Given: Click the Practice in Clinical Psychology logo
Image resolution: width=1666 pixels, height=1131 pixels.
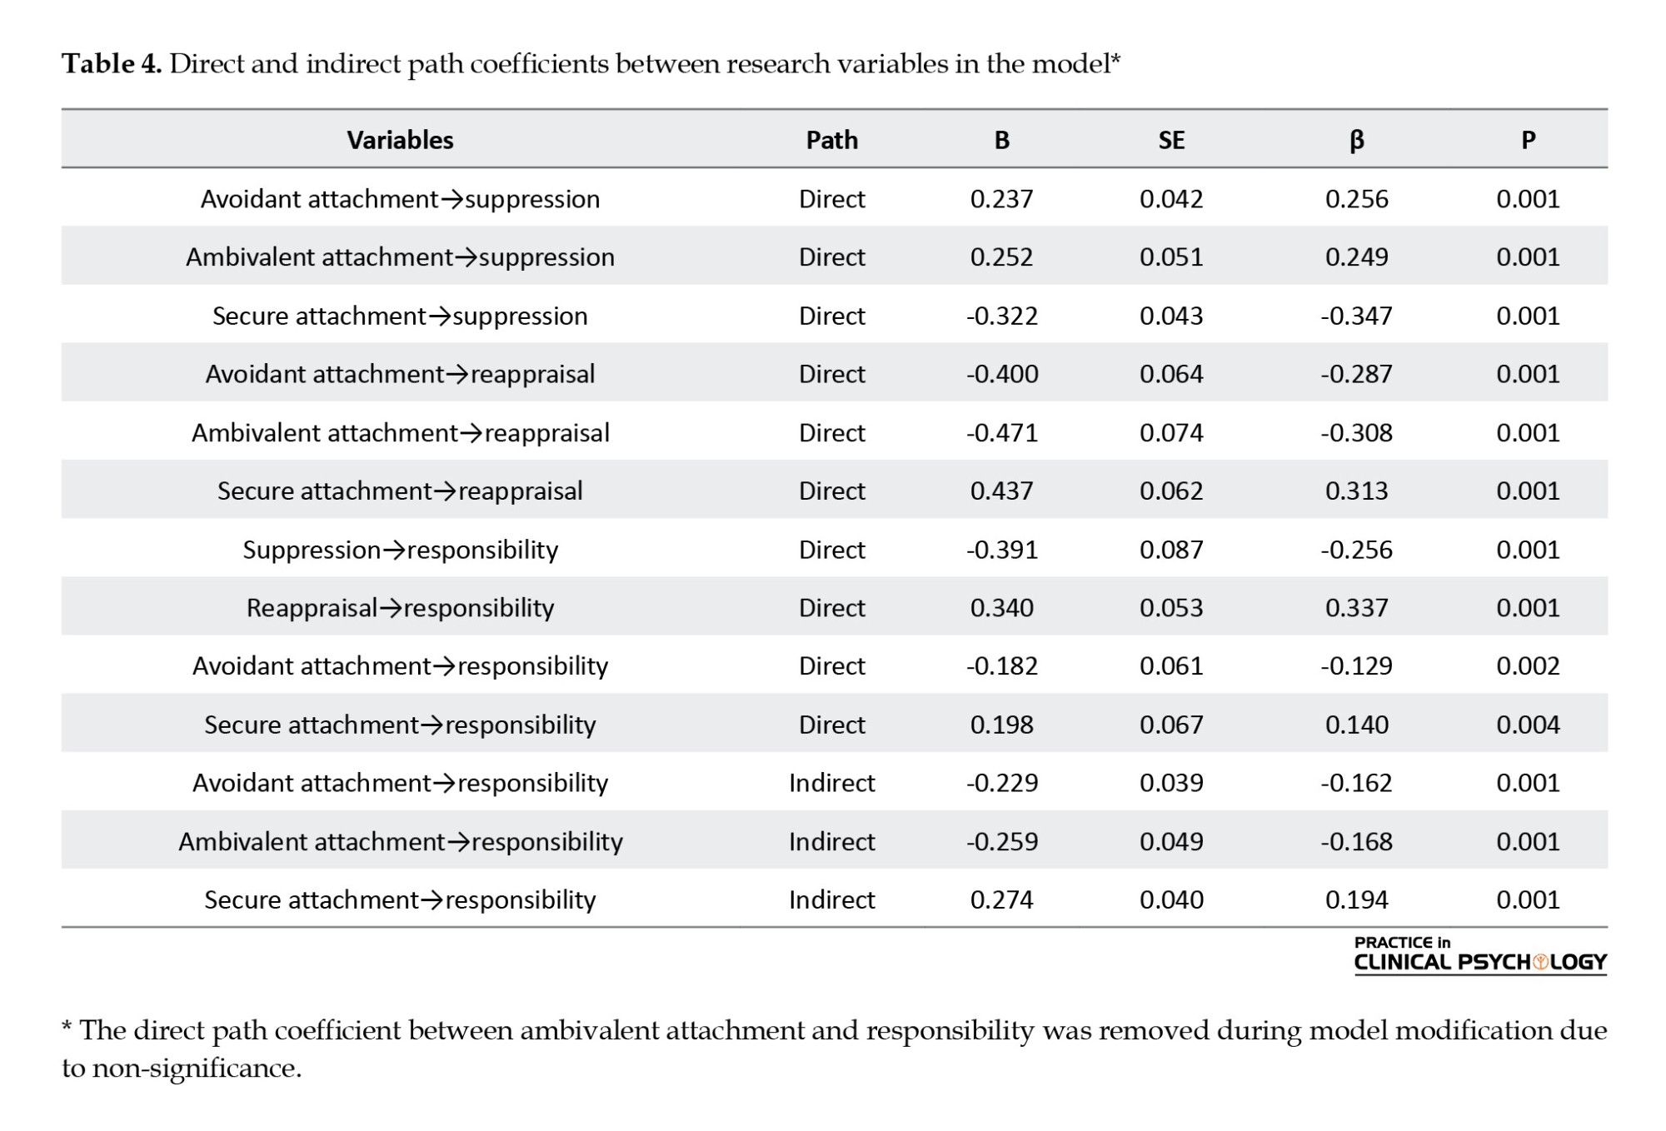Looking at the screenshot, I should (1479, 954).
